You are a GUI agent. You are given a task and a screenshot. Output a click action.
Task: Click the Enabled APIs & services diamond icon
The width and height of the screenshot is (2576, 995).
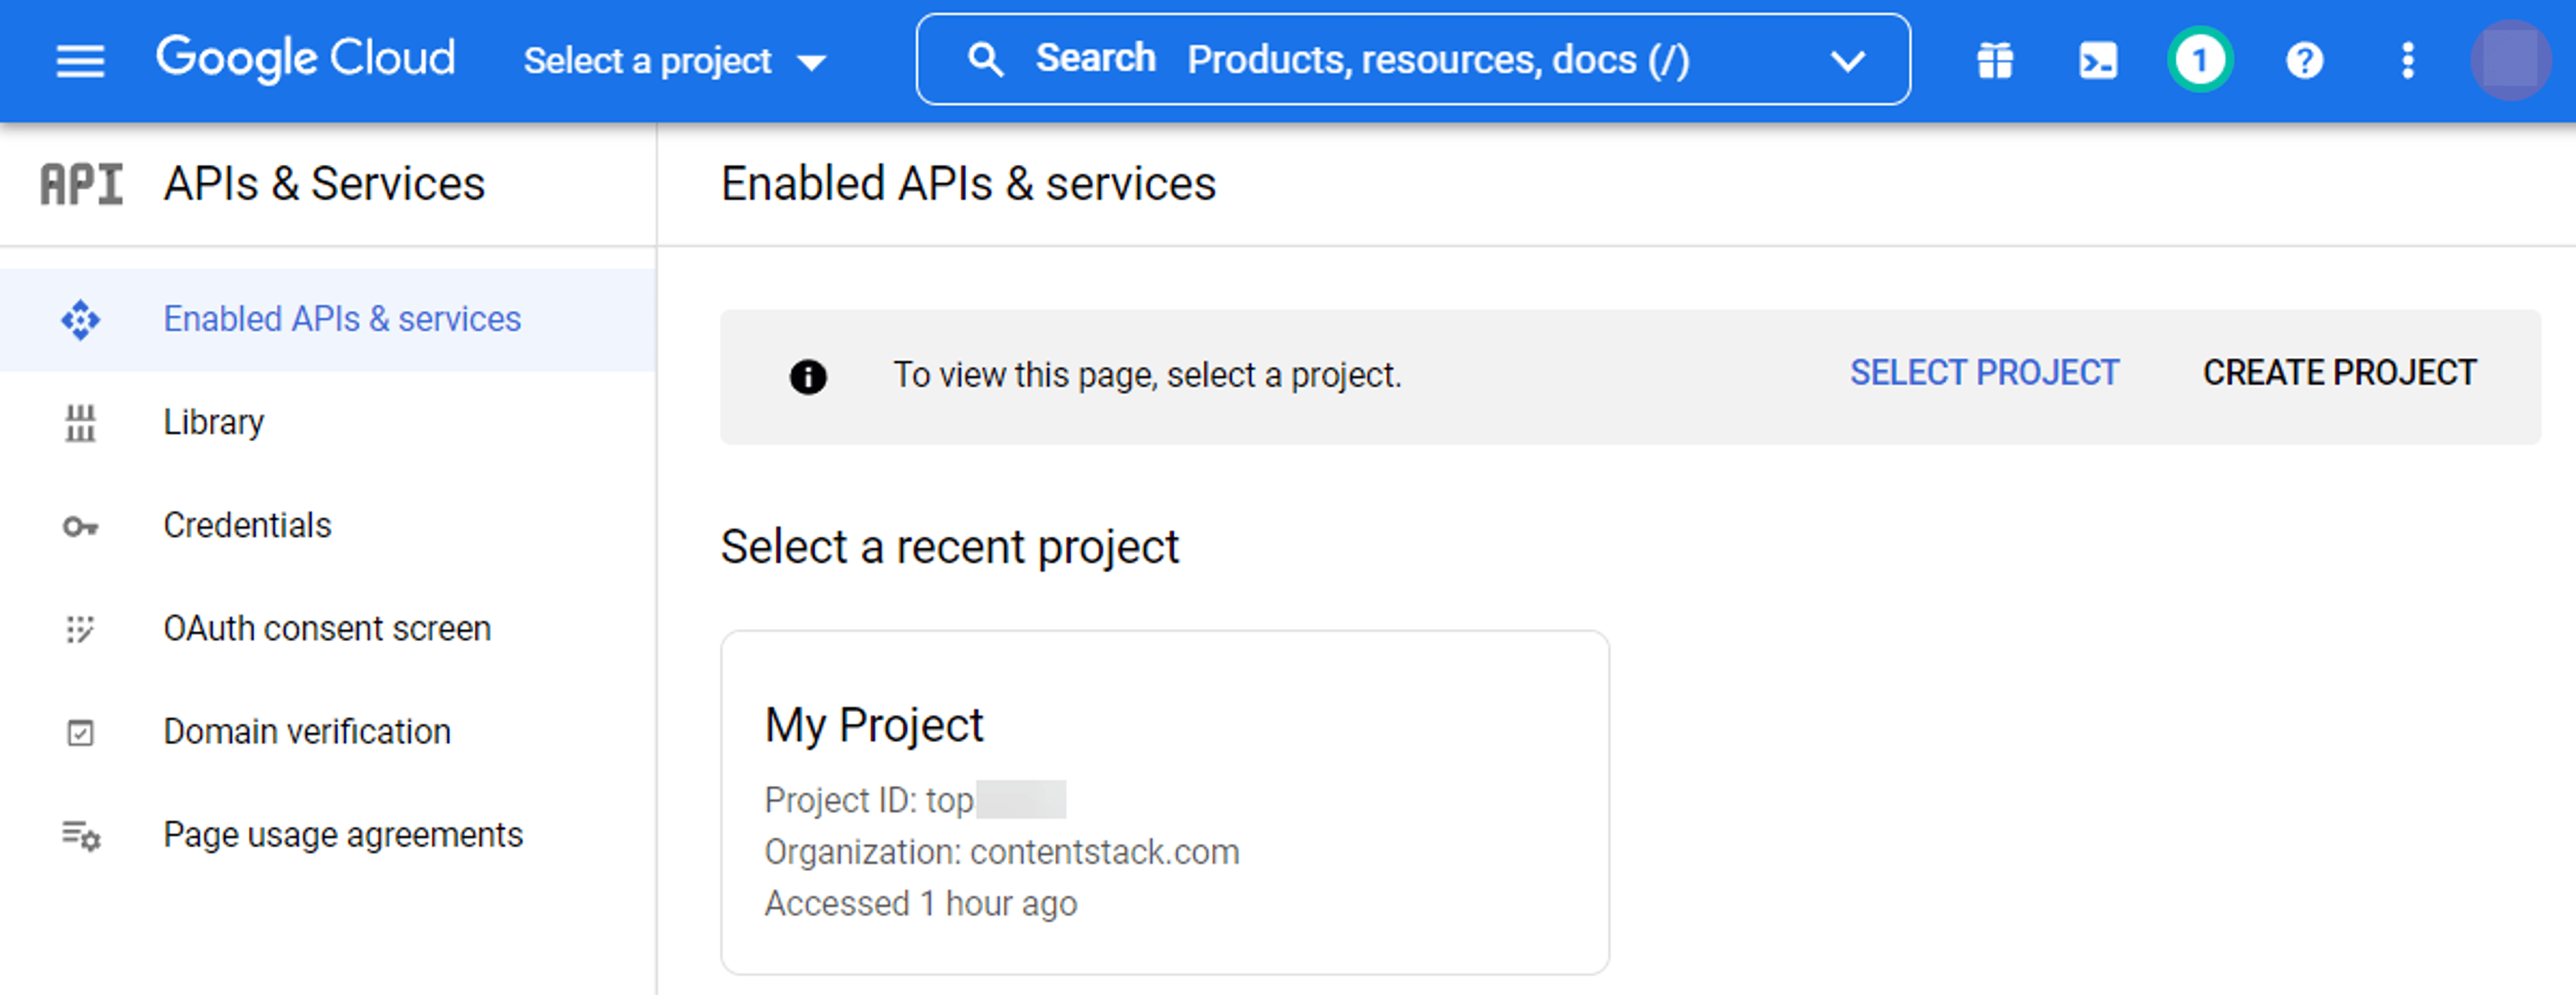pyautogui.click(x=80, y=320)
